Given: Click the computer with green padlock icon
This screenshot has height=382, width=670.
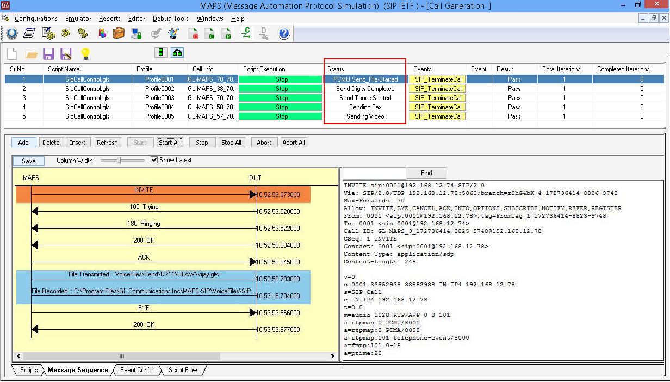Looking at the screenshot, I should pyautogui.click(x=137, y=34).
